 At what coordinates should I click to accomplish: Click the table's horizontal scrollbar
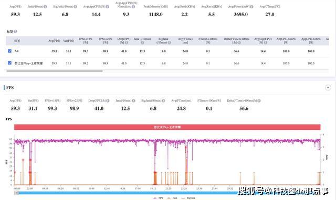55,71
